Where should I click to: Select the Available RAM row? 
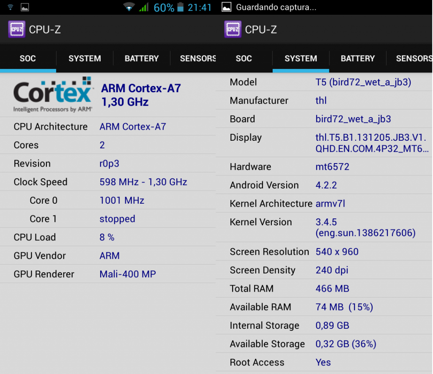(x=324, y=307)
